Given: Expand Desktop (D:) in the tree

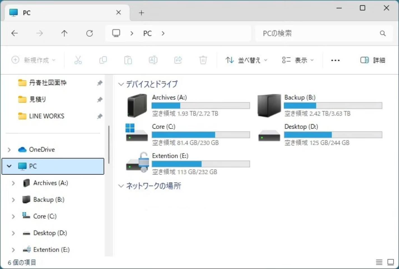Looking at the screenshot, I should click(x=13, y=233).
